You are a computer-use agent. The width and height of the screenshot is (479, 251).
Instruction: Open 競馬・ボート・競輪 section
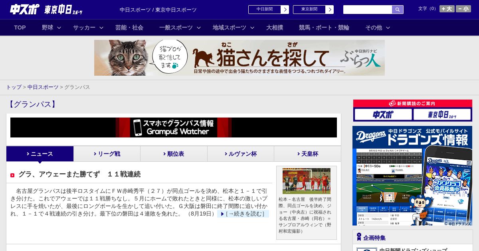[x=324, y=27]
